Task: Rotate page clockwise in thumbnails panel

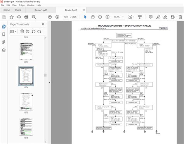Action: (x=39, y=31)
